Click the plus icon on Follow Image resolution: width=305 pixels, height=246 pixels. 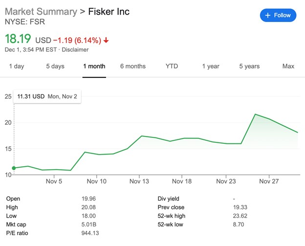pos(267,15)
